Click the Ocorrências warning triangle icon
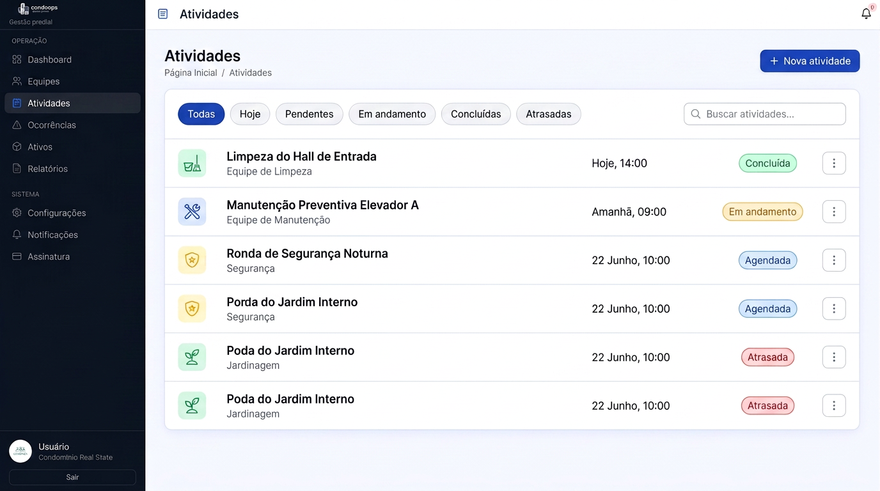880x491 pixels. [17, 125]
